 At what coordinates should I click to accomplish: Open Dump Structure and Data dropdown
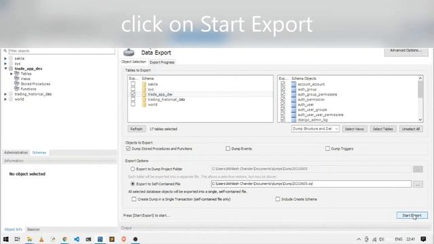(x=315, y=129)
